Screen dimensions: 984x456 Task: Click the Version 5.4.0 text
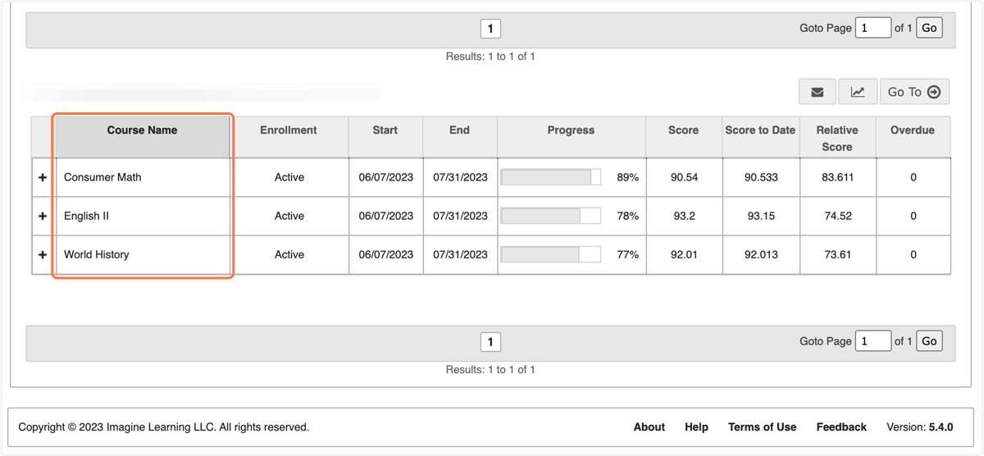920,427
